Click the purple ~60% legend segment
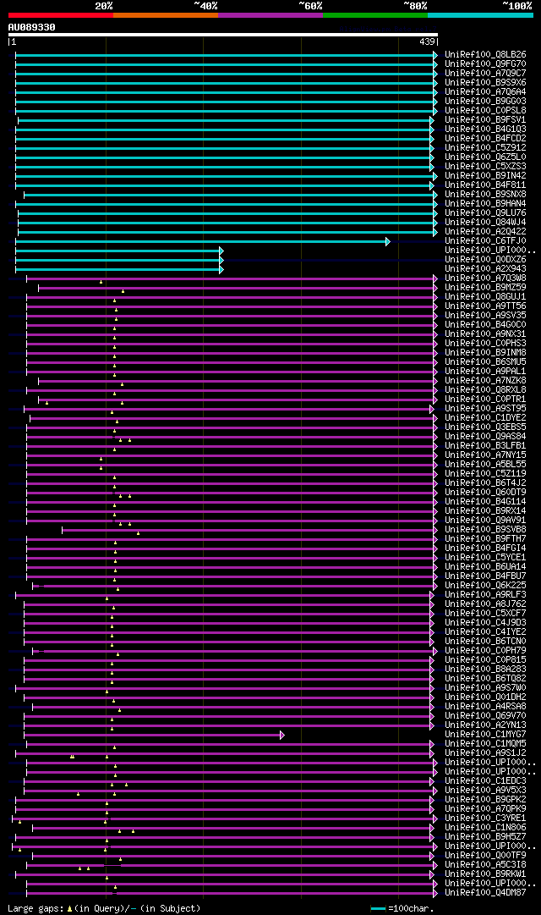Image resolution: width=541 pixels, height=915 pixels. 270,15
